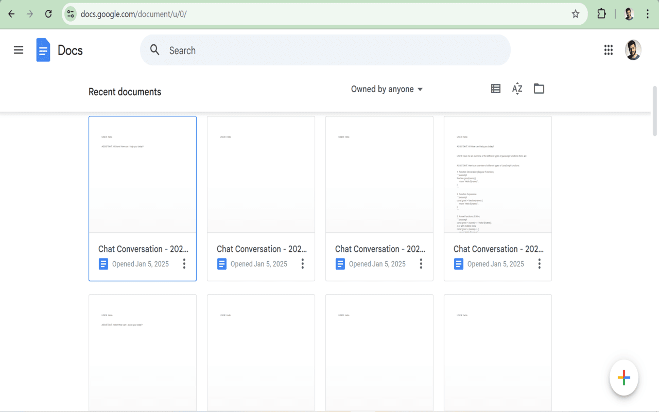The height and width of the screenshot is (412, 659).
Task: Open more options on top row's second document
Action: coord(303,264)
